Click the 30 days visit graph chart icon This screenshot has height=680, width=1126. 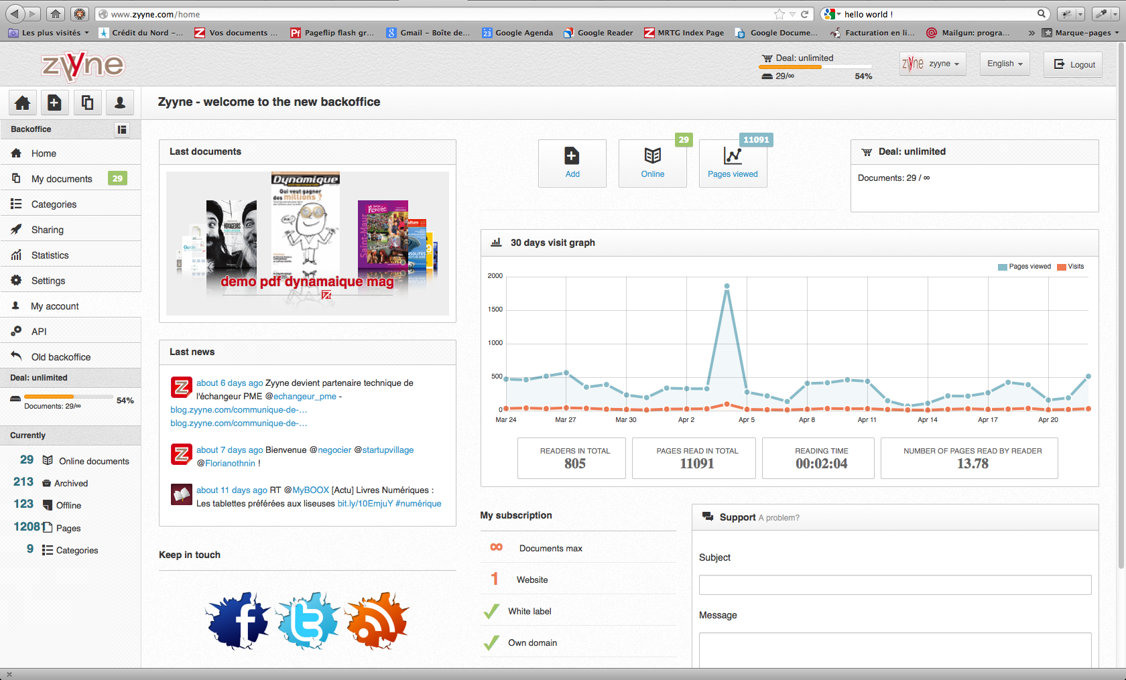496,243
